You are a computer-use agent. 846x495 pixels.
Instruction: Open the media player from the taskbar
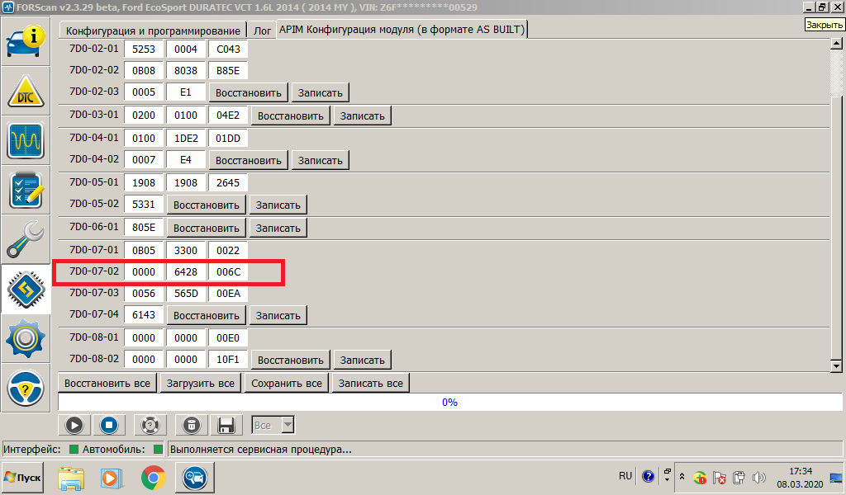(x=112, y=478)
